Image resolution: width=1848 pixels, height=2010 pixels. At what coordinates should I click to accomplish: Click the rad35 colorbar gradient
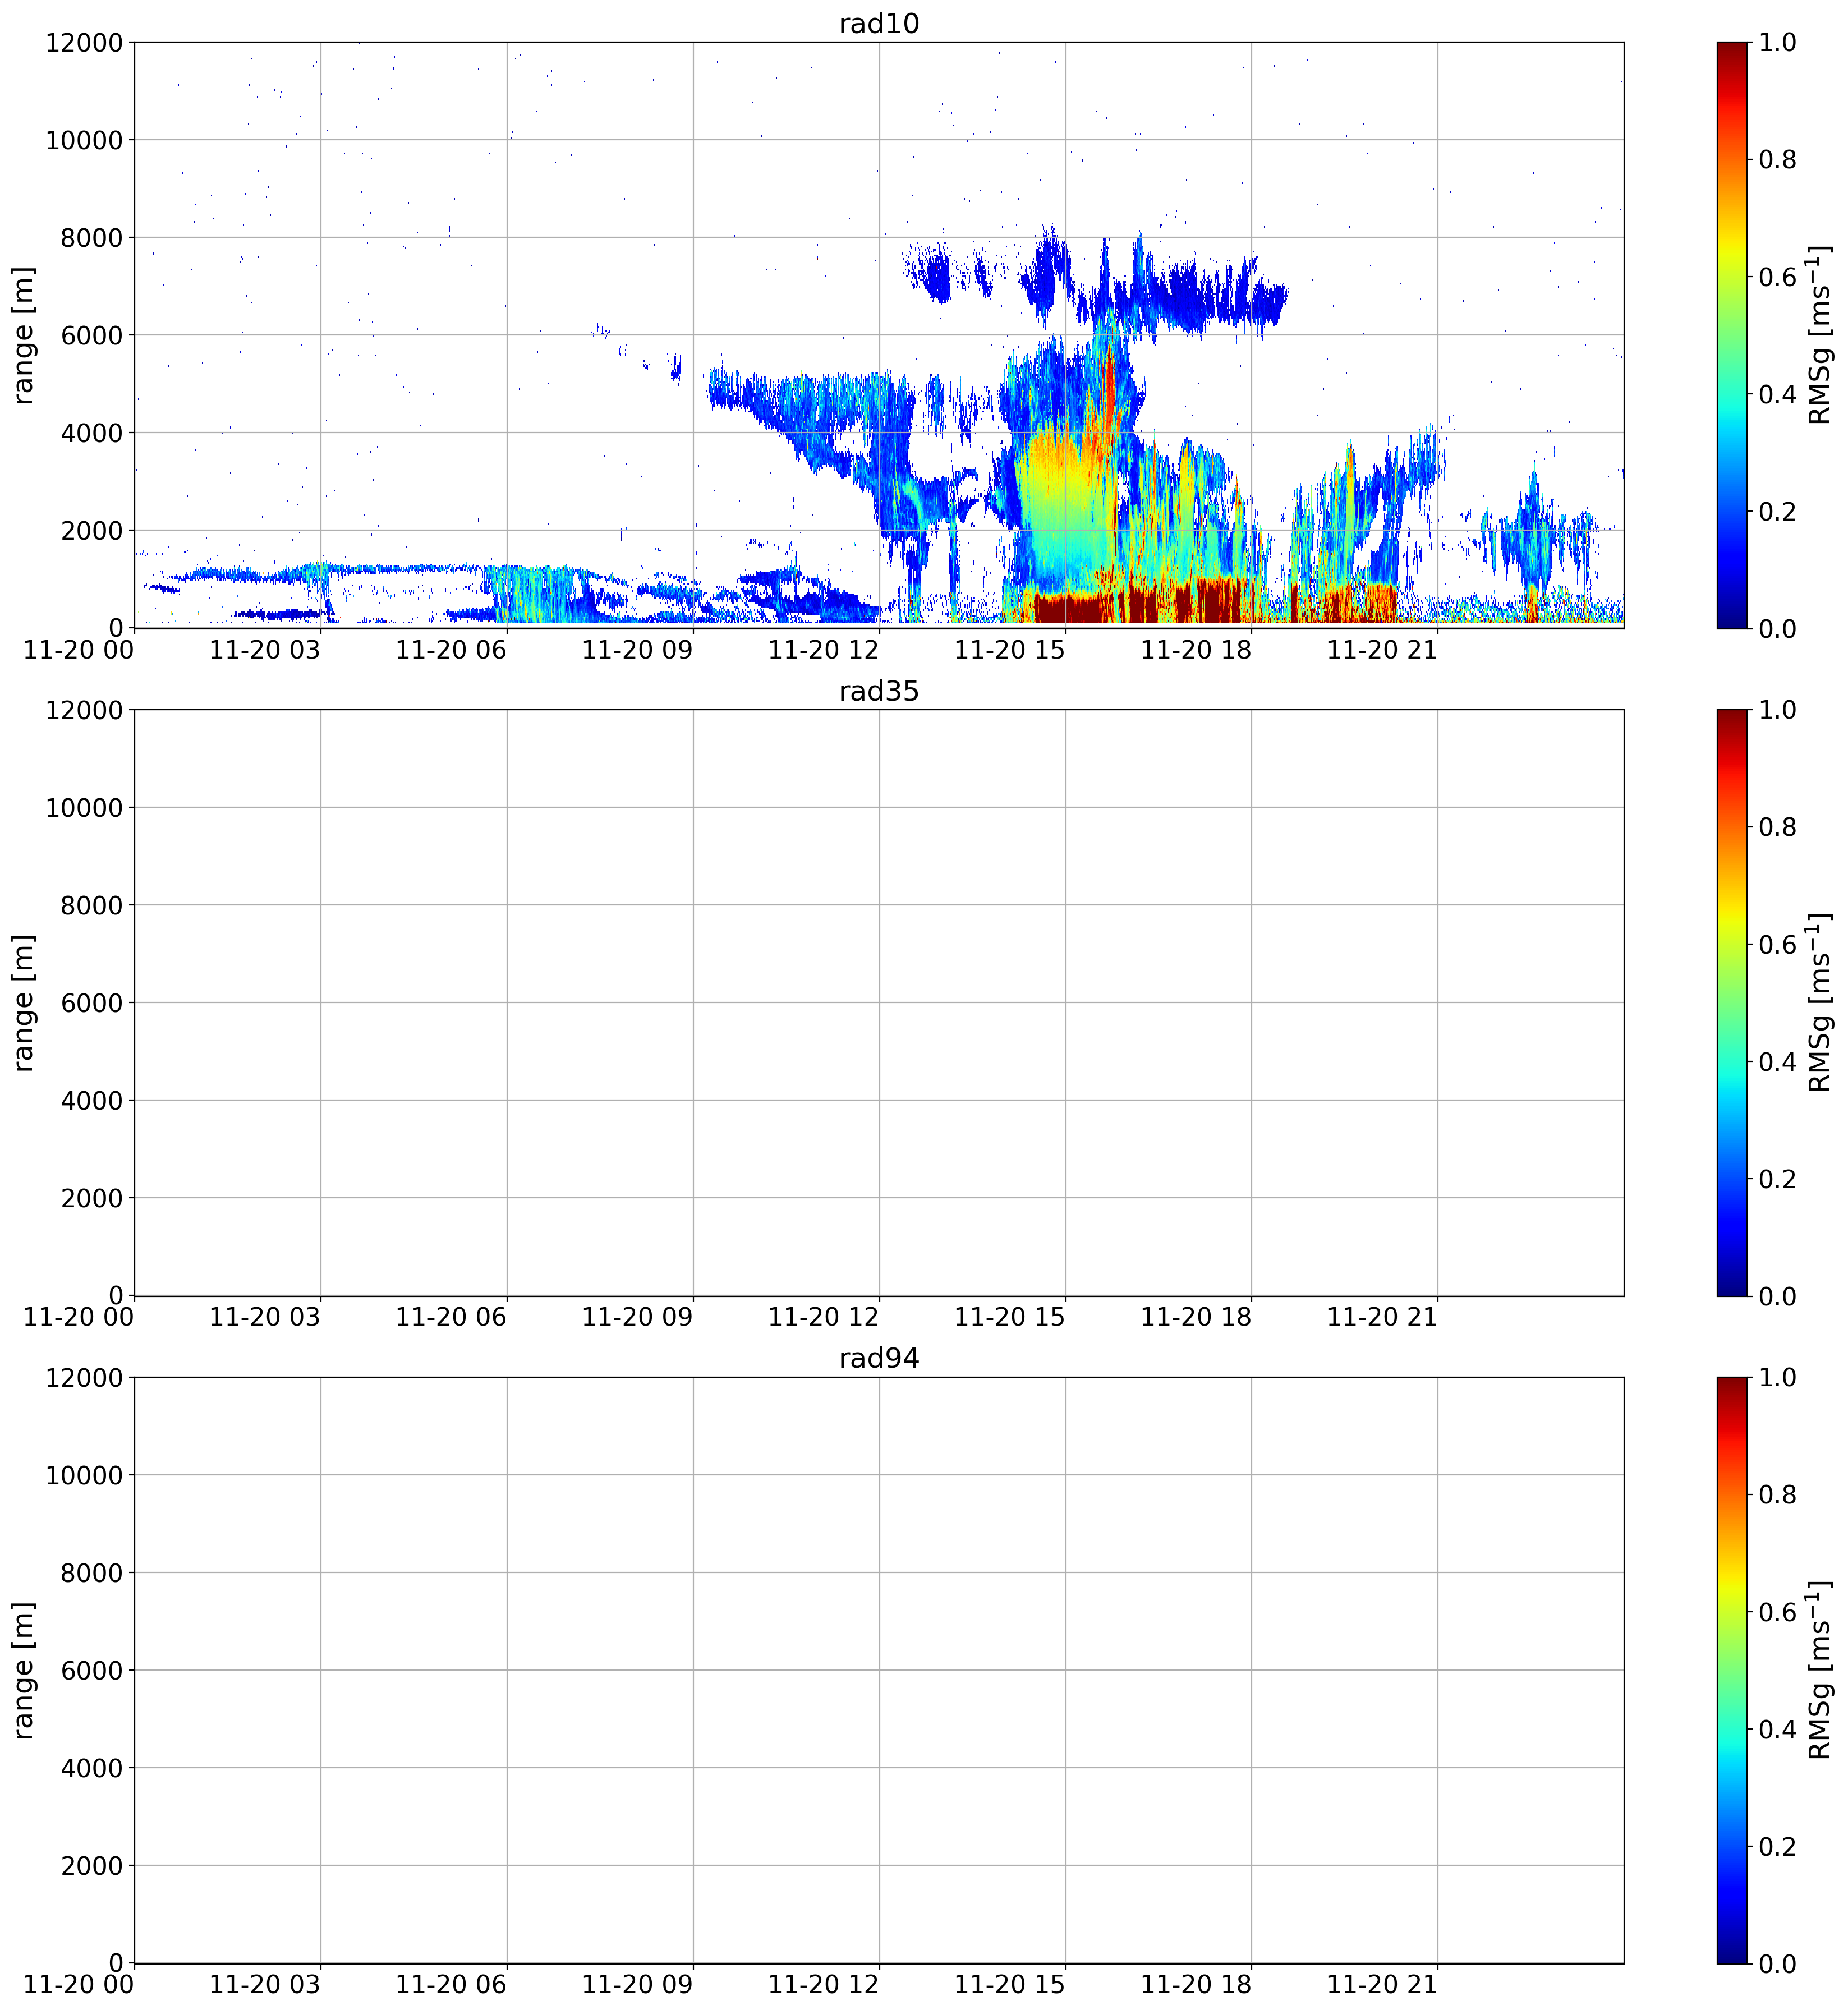click(x=1732, y=1003)
